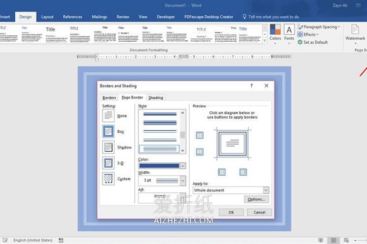Click the Options button
The image size is (367, 244).
256,199
